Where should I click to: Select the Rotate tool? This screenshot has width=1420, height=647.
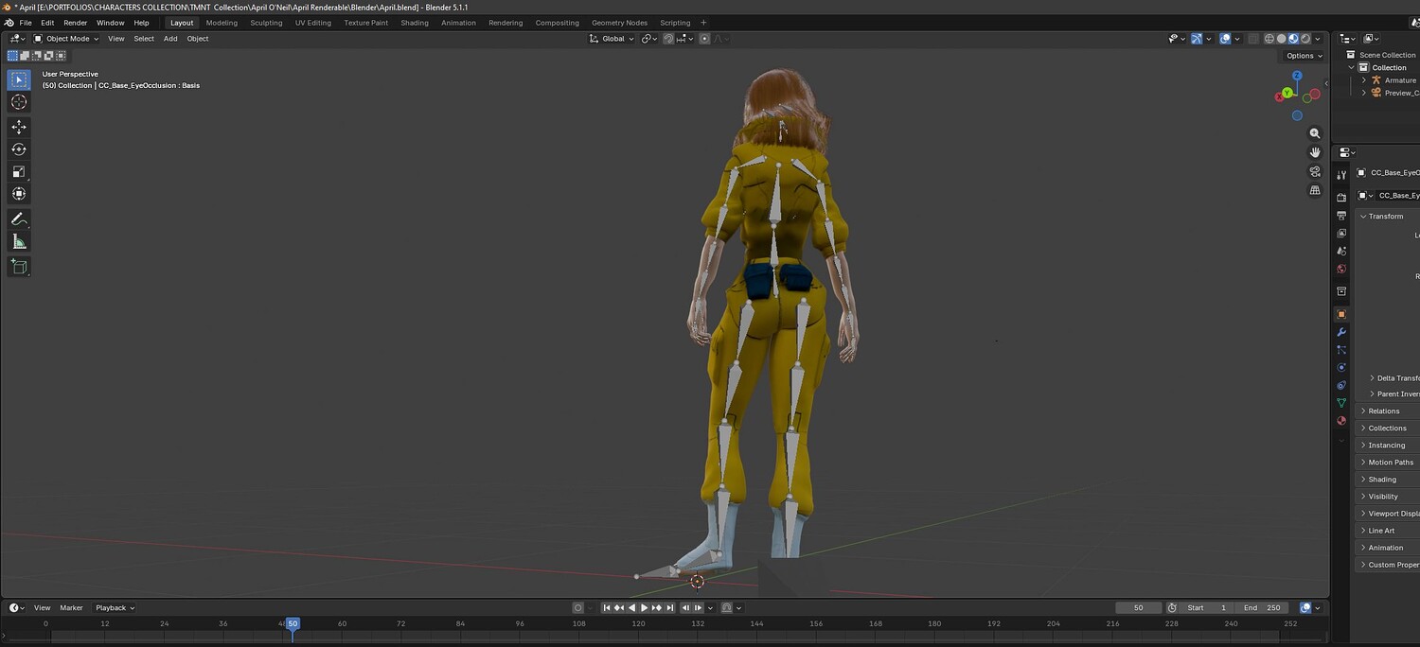pos(19,149)
